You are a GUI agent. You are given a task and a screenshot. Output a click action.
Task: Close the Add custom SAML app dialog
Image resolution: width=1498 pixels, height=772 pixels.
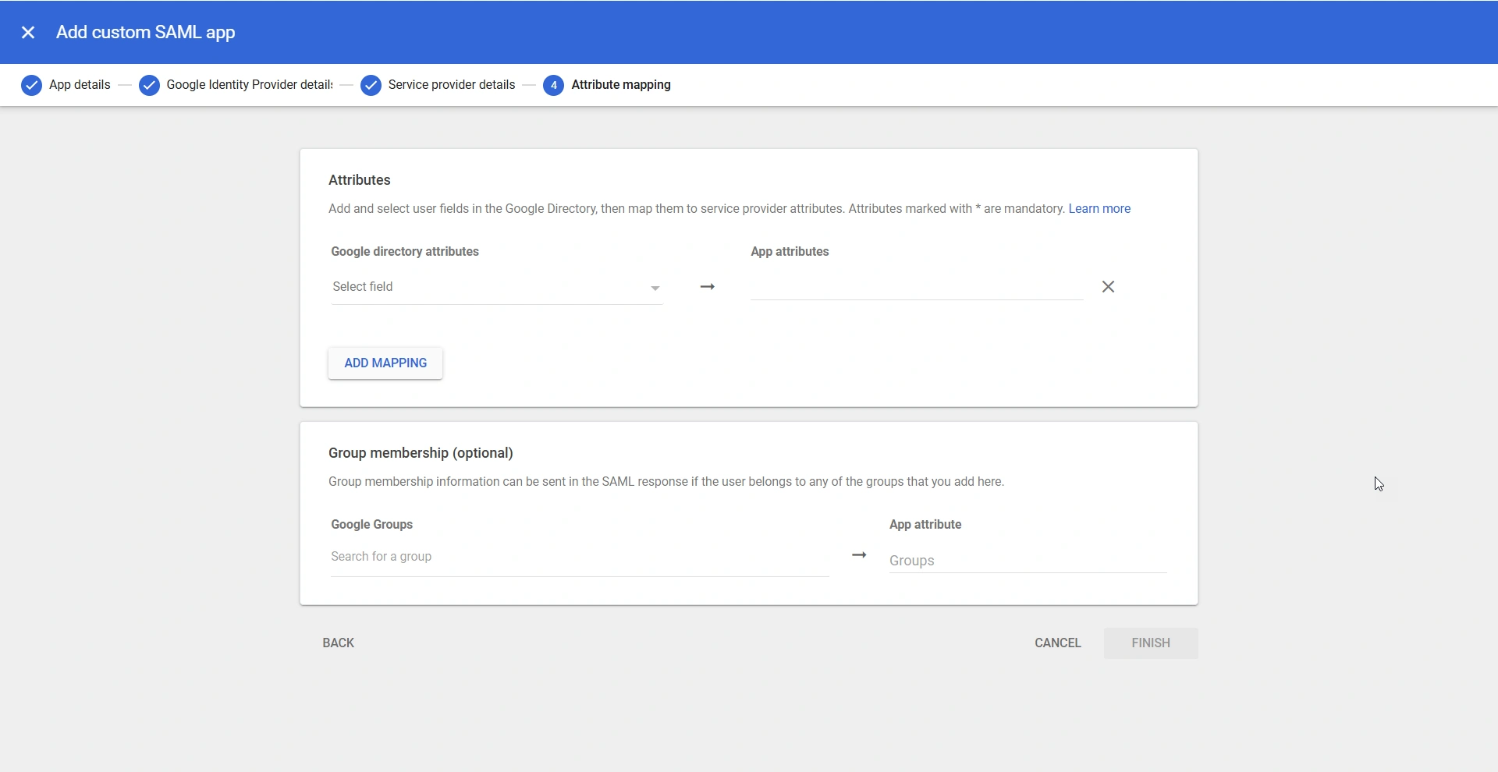[28, 32]
